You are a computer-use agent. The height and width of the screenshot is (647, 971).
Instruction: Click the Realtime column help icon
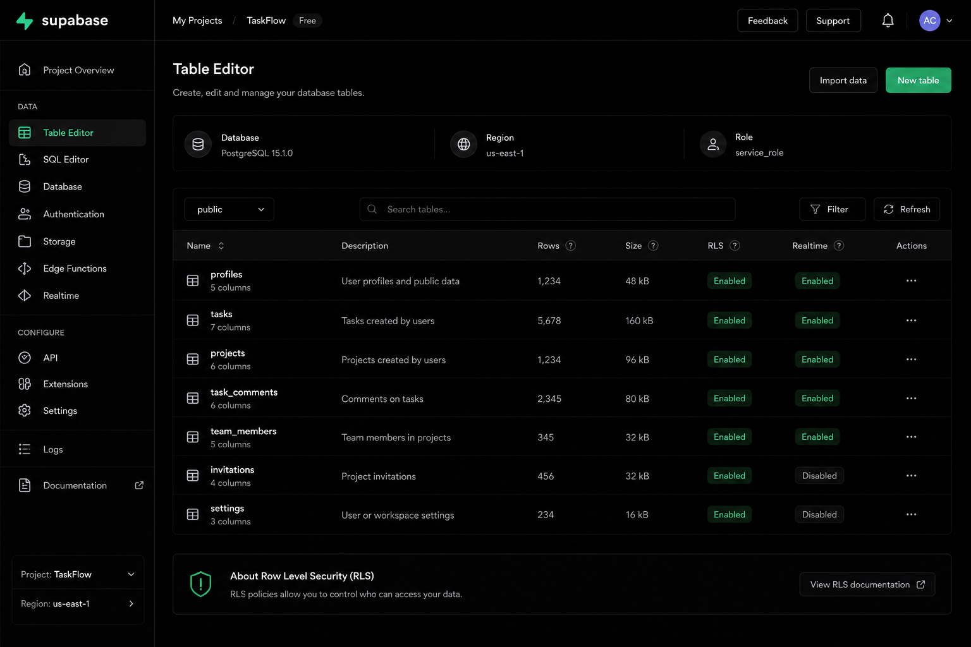(839, 246)
